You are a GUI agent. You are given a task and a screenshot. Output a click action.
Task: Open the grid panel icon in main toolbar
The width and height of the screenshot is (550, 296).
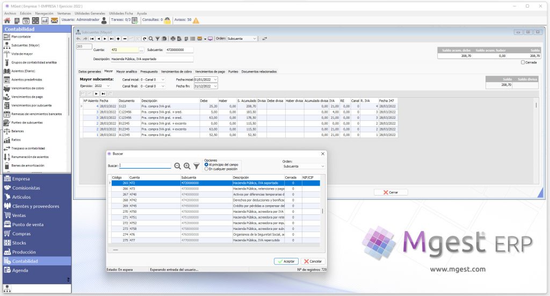pos(35,21)
